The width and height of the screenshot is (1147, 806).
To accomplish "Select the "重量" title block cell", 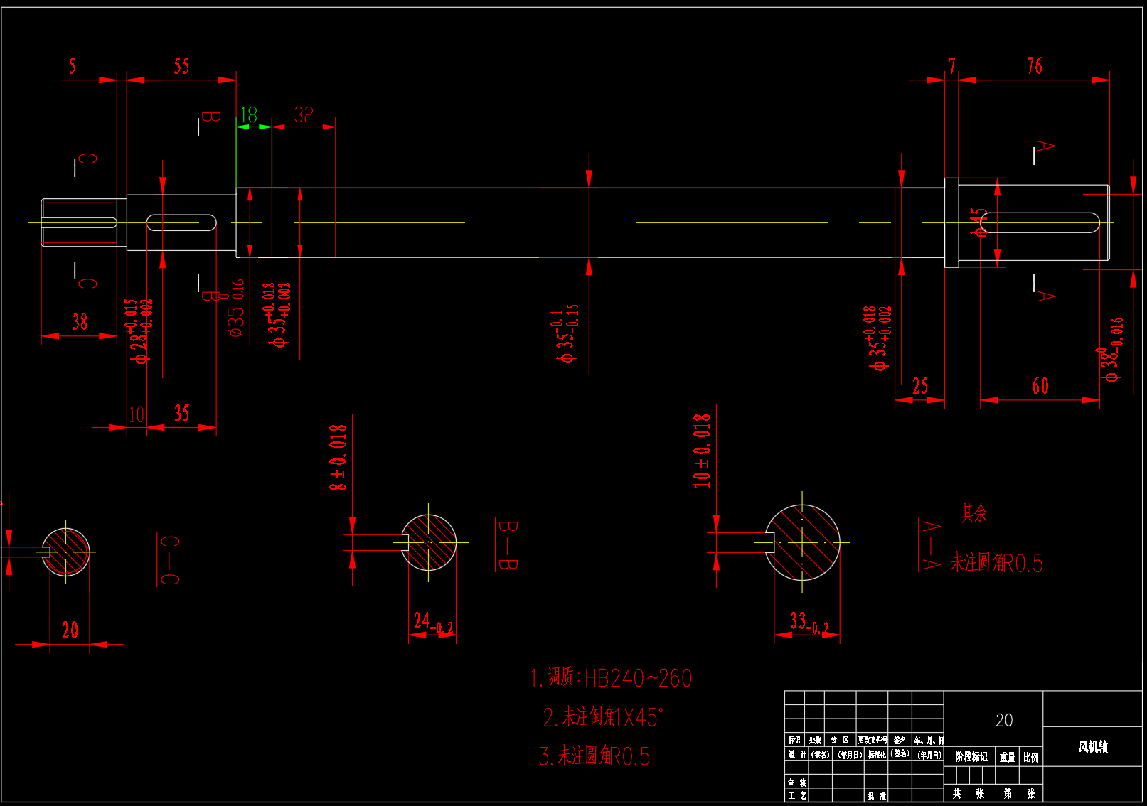I will 1008,757.
